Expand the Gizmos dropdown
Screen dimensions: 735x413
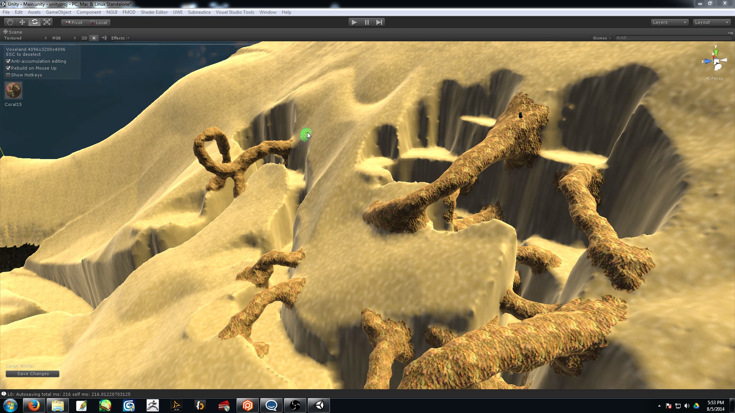pyautogui.click(x=601, y=38)
